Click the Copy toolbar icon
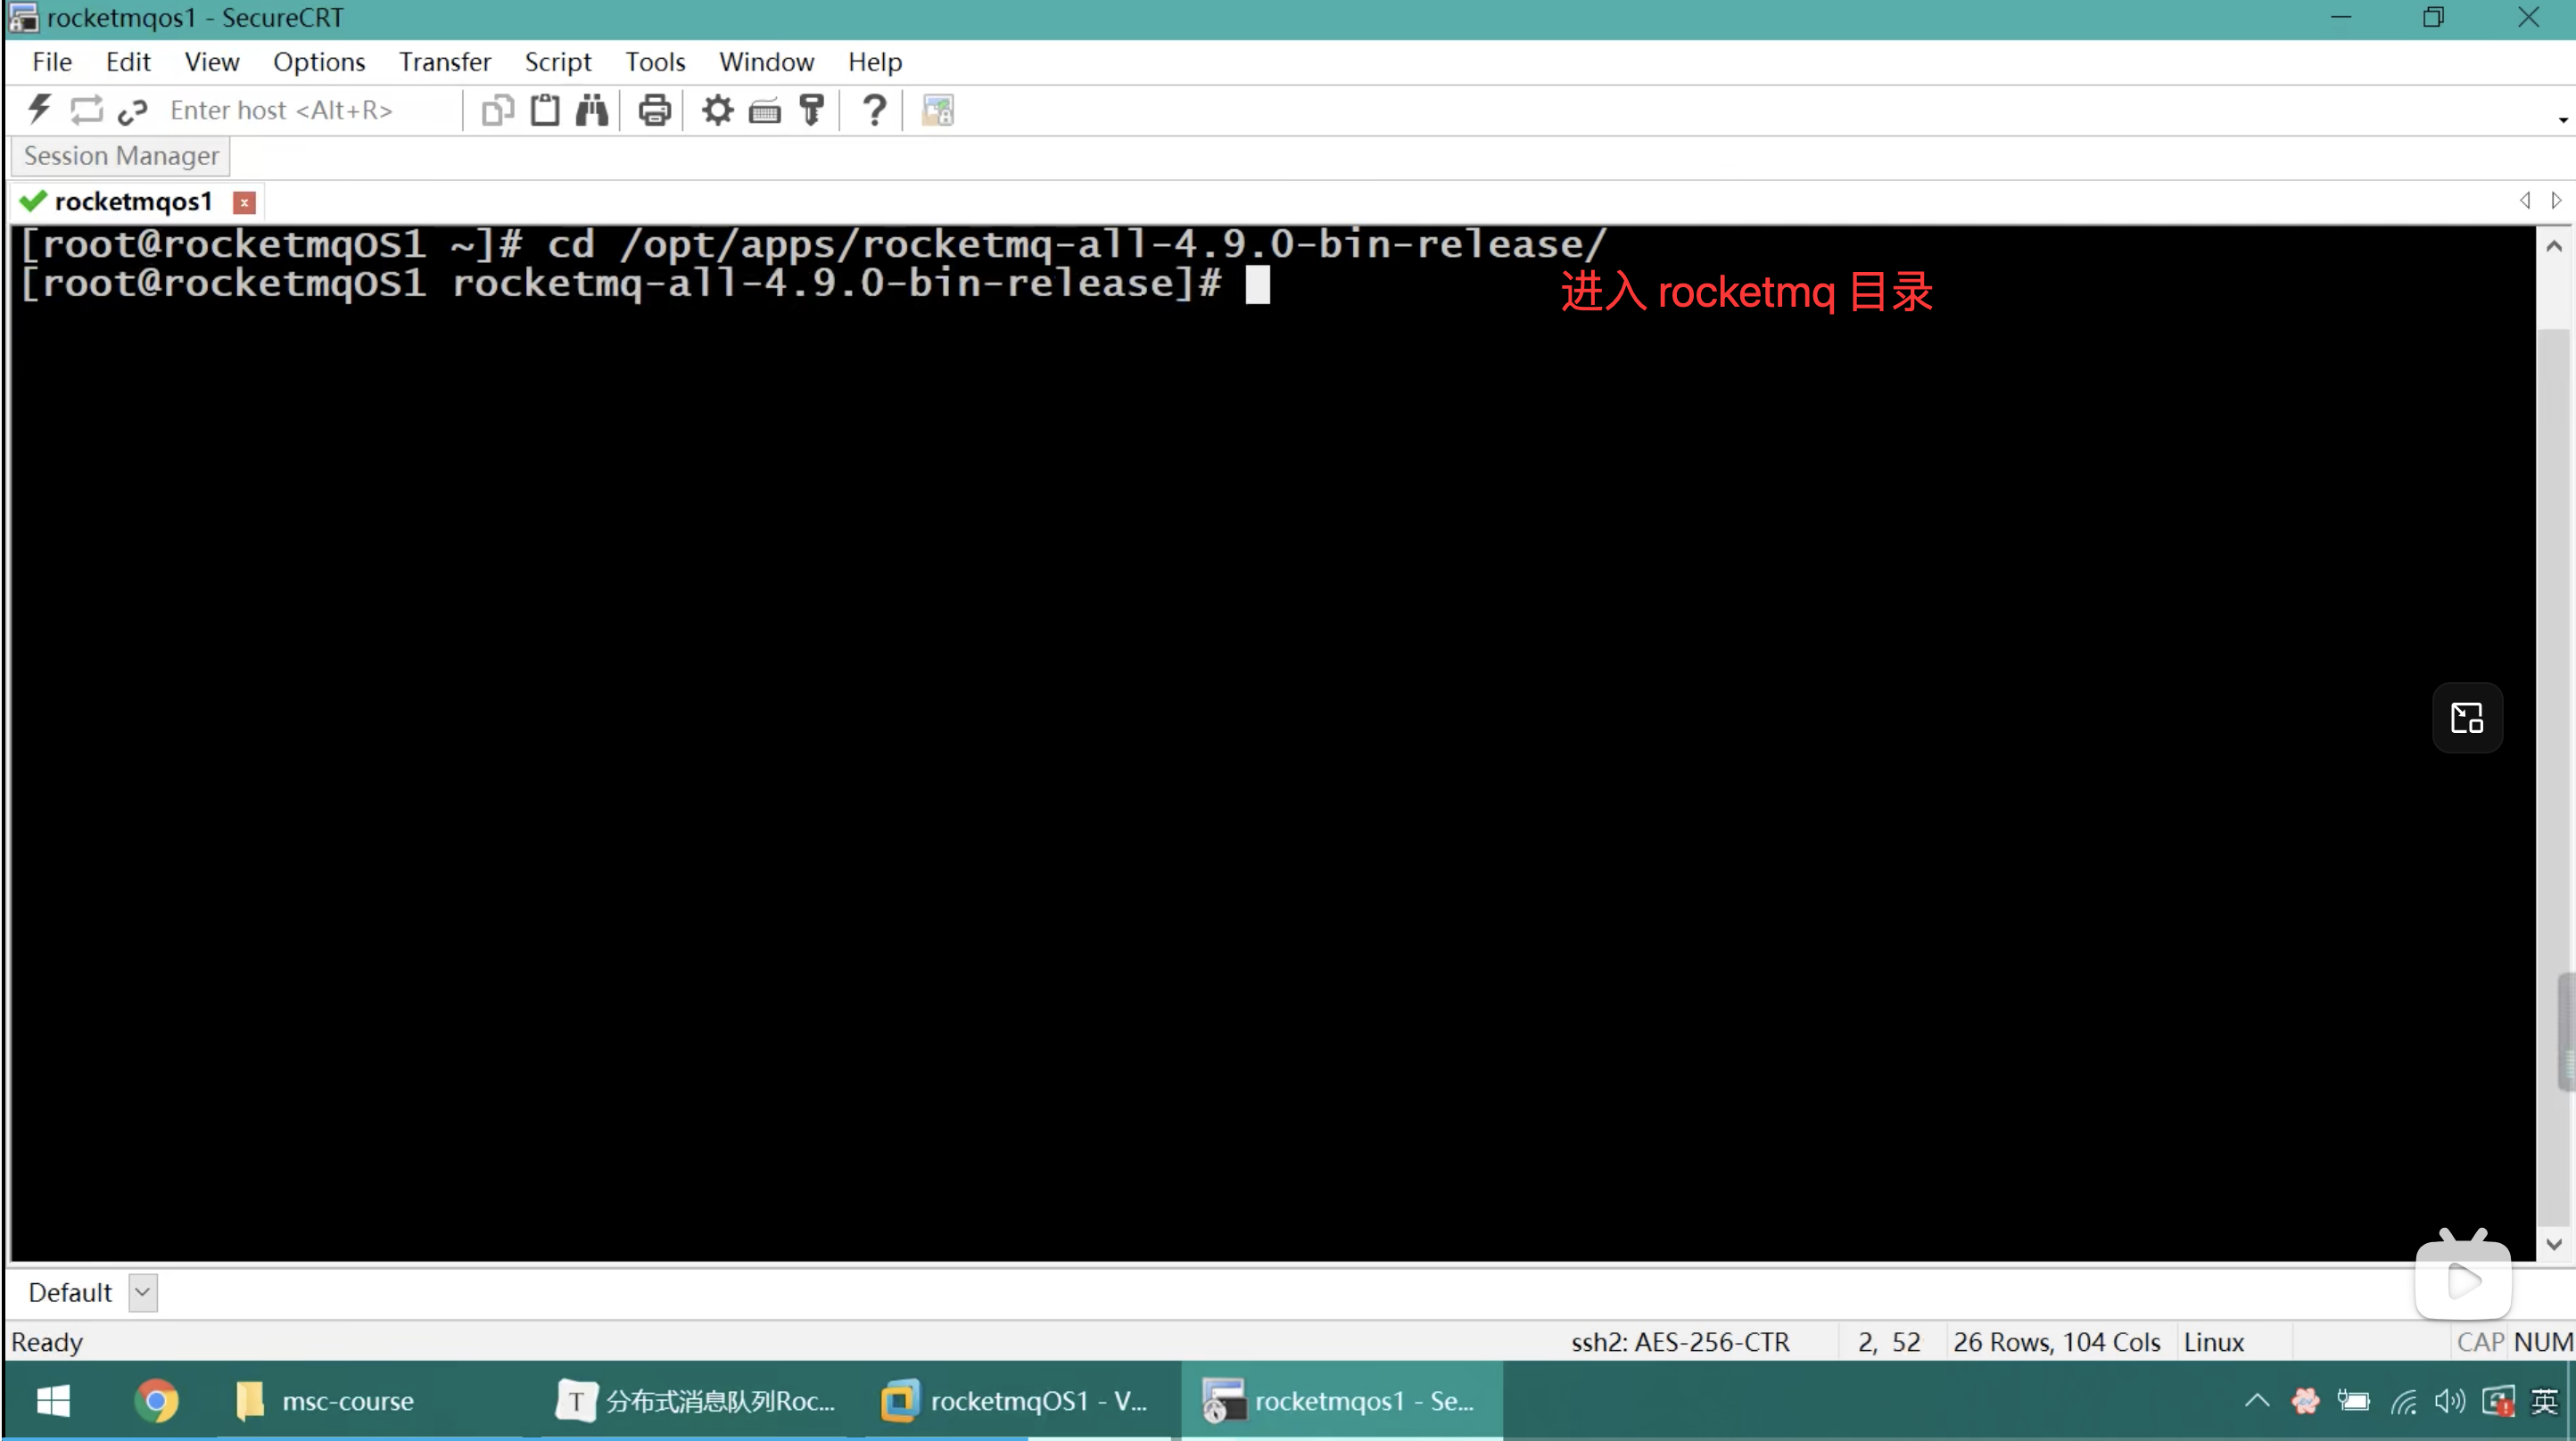Viewport: 2576px width, 1441px height. [x=497, y=109]
